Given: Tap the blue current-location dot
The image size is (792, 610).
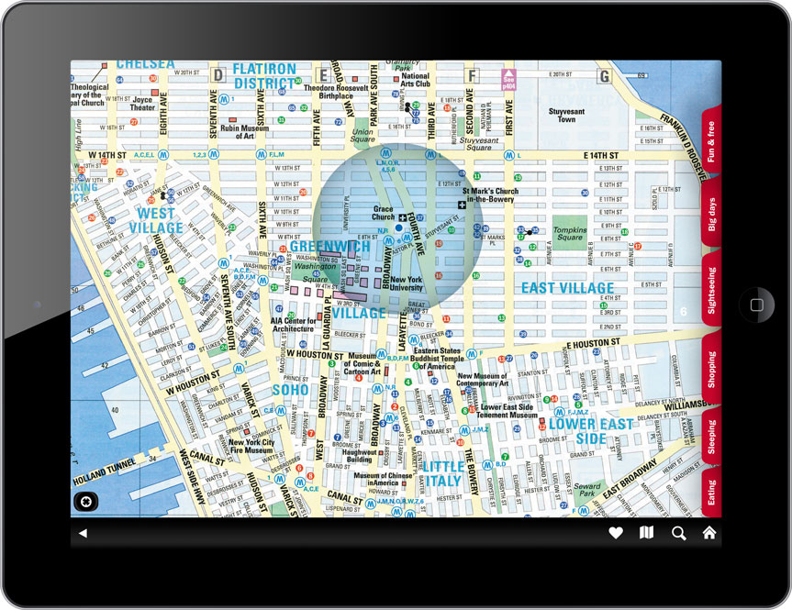Looking at the screenshot, I should [x=398, y=227].
